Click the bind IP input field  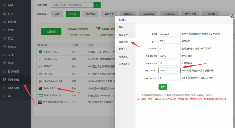click(x=169, y=33)
